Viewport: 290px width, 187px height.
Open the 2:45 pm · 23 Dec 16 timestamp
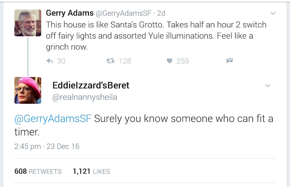pos(47,147)
